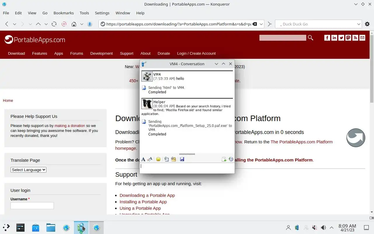Image resolution: width=374 pixels, height=234 pixels.
Task: Open the Apps nav link
Action: coord(59,54)
